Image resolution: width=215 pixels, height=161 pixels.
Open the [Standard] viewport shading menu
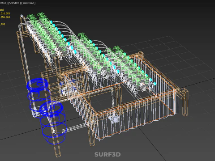point(14,3)
